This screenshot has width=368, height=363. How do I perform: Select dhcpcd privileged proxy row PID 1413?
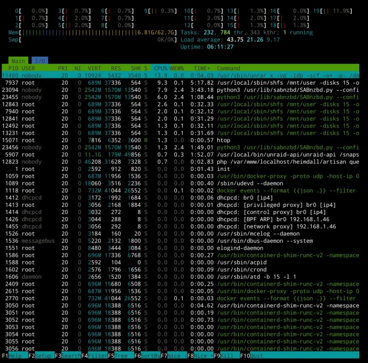pyautogui.click(x=181, y=205)
